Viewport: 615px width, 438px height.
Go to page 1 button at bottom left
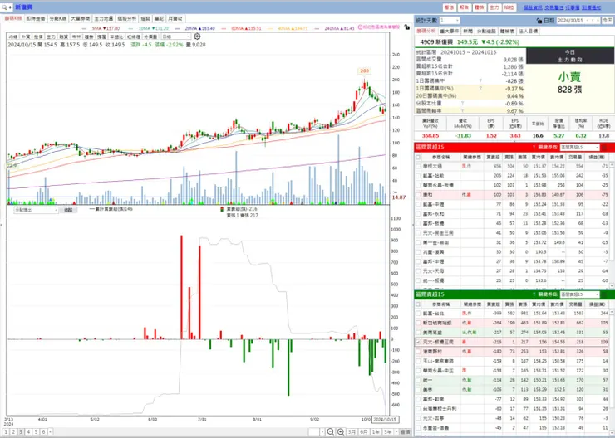tap(6, 431)
